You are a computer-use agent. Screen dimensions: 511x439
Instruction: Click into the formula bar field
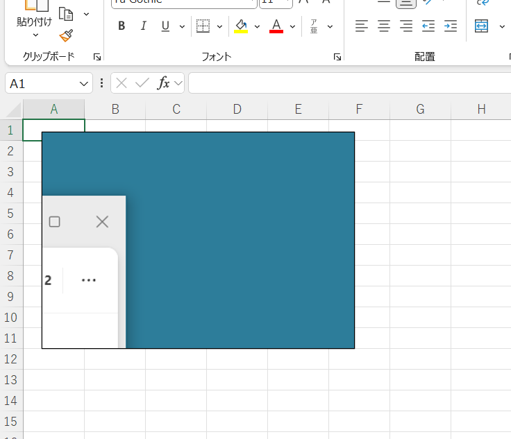350,83
